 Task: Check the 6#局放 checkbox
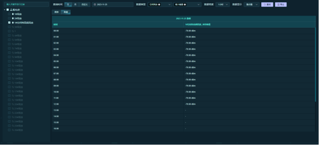[x=9, y=44]
